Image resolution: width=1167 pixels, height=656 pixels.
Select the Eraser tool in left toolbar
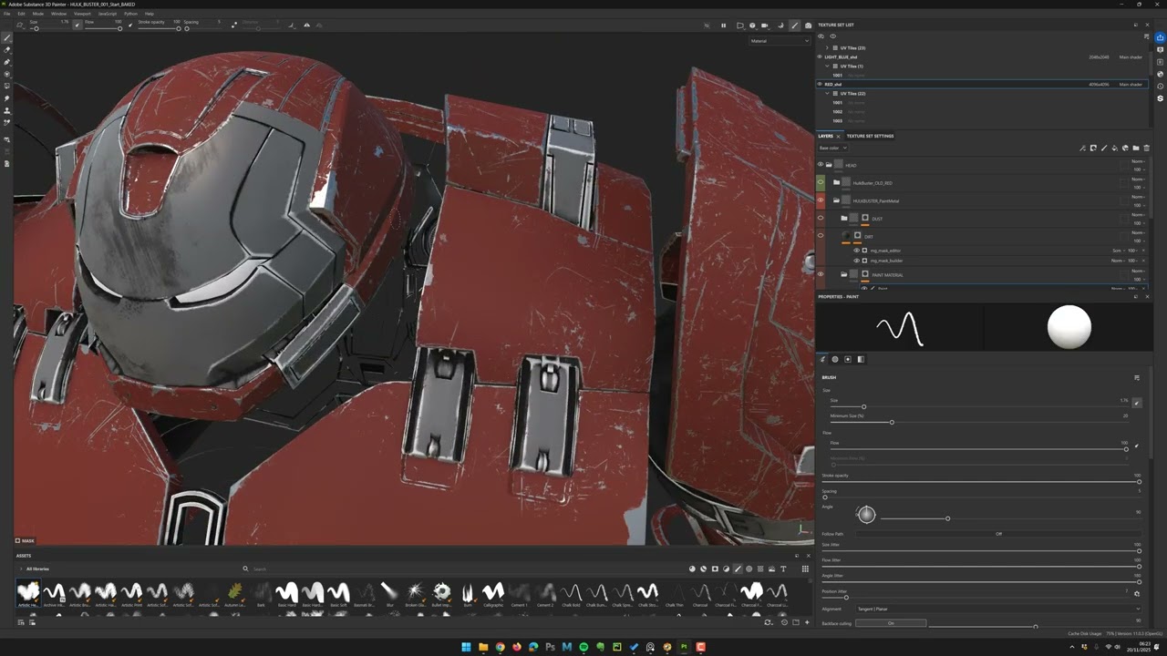tap(6, 50)
